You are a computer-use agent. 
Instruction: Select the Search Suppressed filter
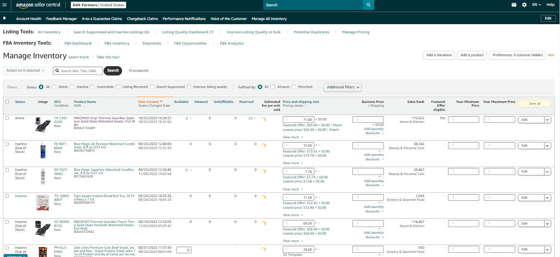[x=152, y=87]
